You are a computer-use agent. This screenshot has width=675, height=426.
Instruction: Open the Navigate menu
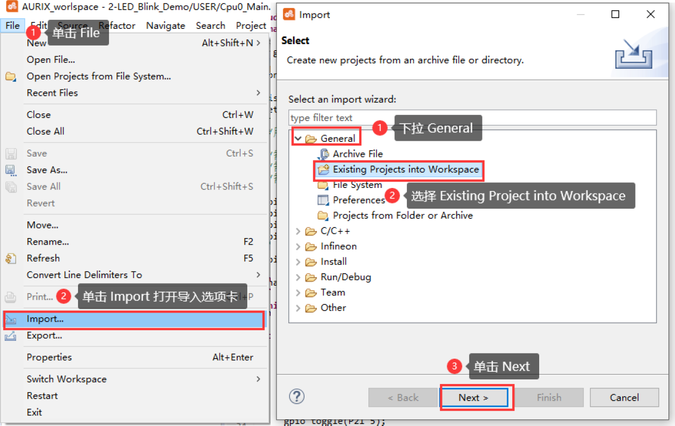click(x=166, y=25)
